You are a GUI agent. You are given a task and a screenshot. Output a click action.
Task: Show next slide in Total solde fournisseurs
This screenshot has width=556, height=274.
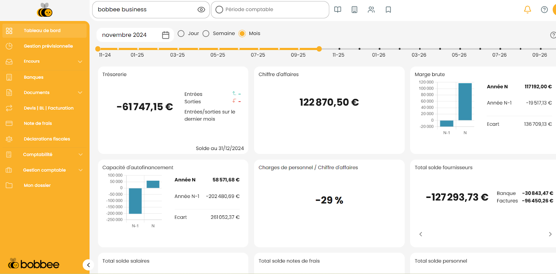click(x=550, y=234)
